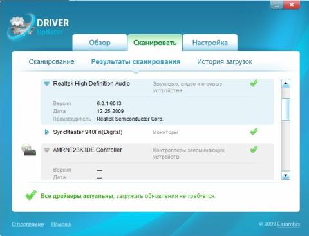Select the Результаты сканирования sub-tab
The width and height of the screenshot is (309, 236).
pyautogui.click(x=136, y=61)
